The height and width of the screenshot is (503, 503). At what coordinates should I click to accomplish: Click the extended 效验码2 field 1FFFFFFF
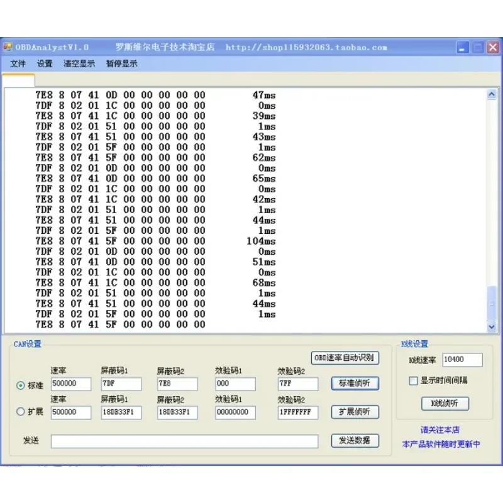pyautogui.click(x=298, y=412)
